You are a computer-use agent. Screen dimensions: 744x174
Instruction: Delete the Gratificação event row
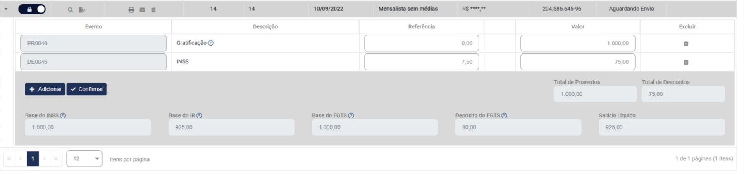(686, 44)
